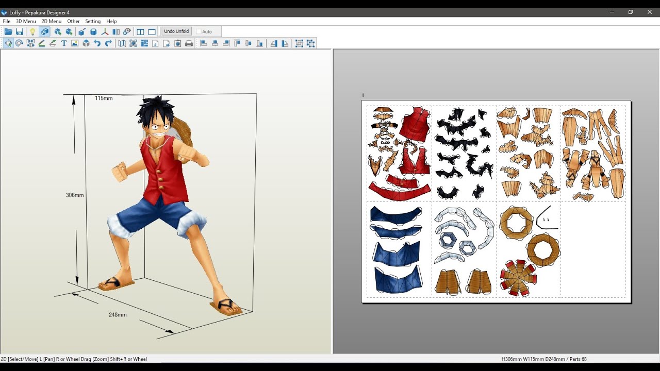
Task: Group selected parts with the group icon
Action: click(299, 43)
